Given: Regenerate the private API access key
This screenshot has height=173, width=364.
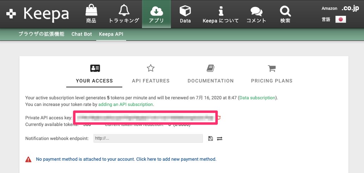Looking at the screenshot, I should click(219, 118).
